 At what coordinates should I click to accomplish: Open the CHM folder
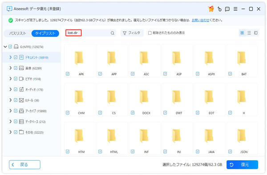79,97
